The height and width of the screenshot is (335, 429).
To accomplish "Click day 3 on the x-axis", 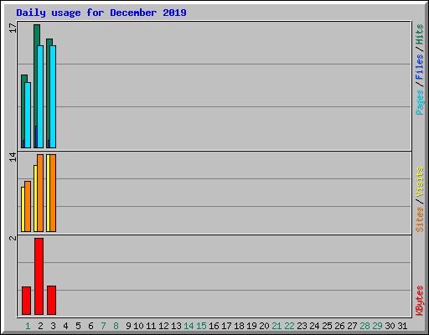I will [x=53, y=326].
